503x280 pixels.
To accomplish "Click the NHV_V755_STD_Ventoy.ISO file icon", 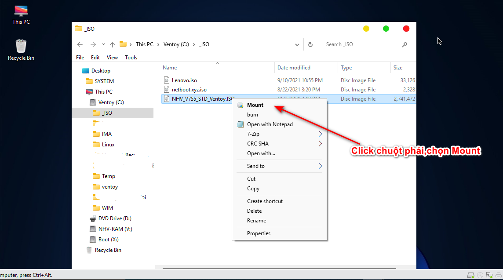I will [x=167, y=98].
